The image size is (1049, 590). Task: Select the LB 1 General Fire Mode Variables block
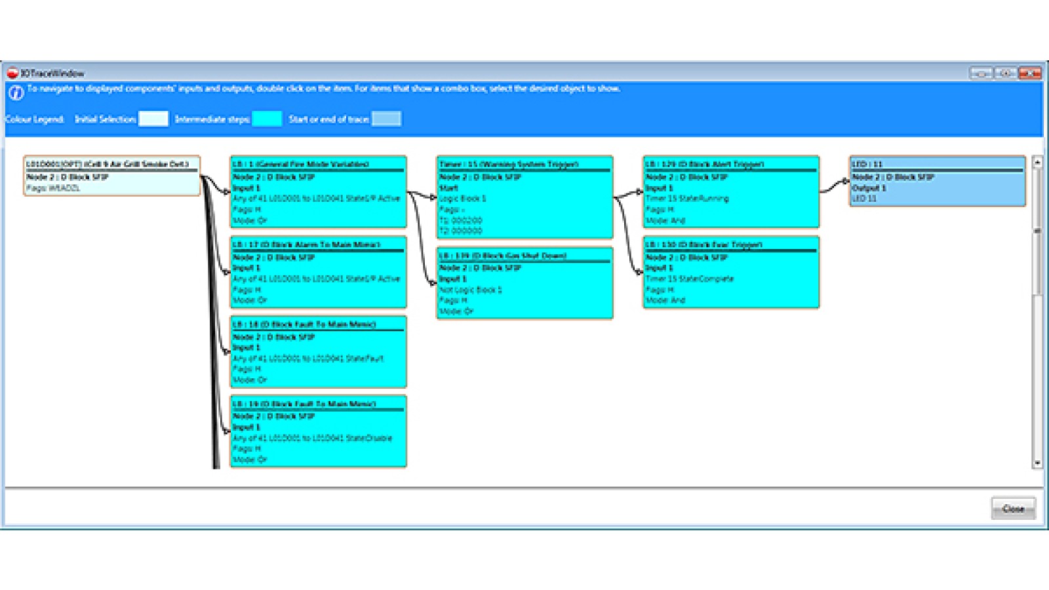pyautogui.click(x=318, y=191)
